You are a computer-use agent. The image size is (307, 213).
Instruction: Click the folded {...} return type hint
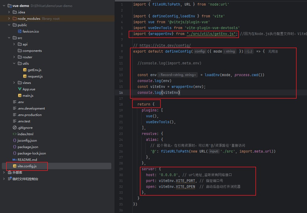249,51
